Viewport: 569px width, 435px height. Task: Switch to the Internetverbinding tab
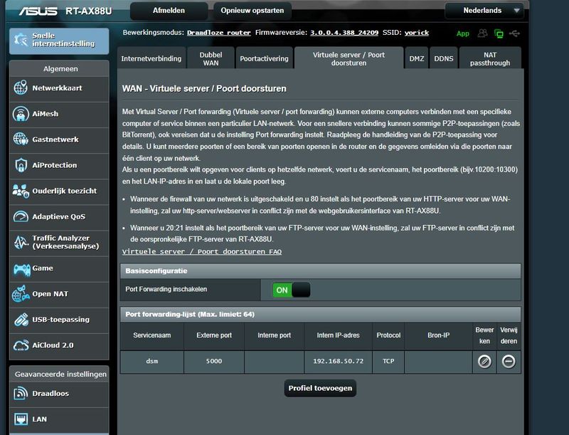(151, 58)
